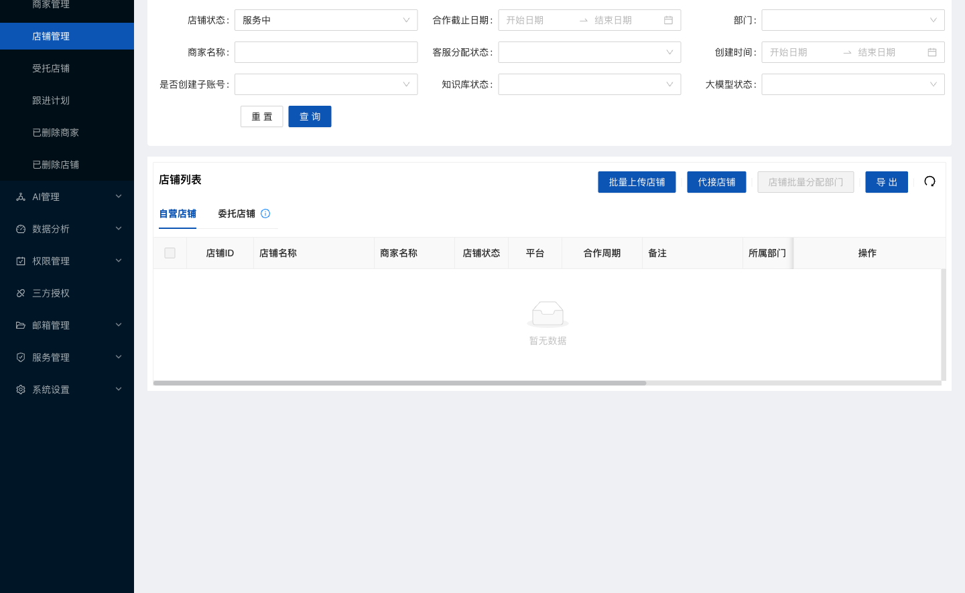Click the 服务管理 shield icon

point(21,357)
